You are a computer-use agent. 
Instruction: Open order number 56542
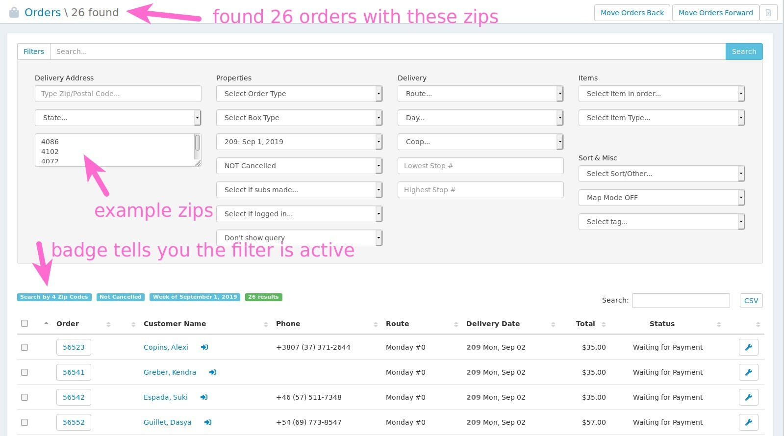[x=74, y=397]
